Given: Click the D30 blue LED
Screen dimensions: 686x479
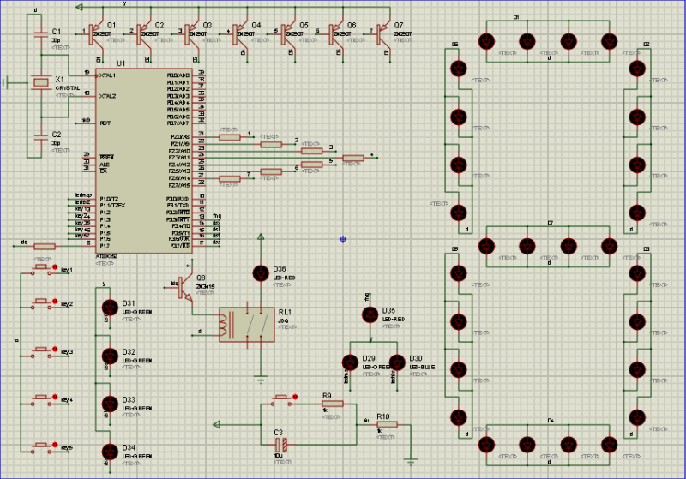Looking at the screenshot, I should coord(396,362).
